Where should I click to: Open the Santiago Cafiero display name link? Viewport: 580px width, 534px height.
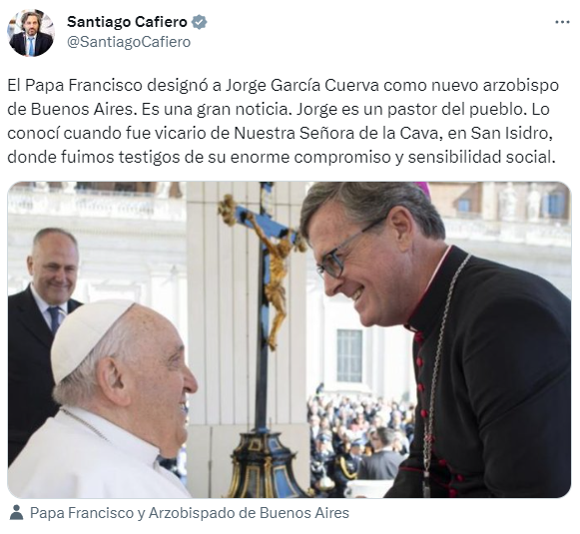(x=127, y=22)
